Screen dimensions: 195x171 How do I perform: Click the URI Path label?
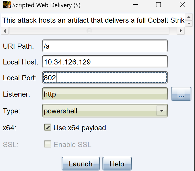[18, 46]
